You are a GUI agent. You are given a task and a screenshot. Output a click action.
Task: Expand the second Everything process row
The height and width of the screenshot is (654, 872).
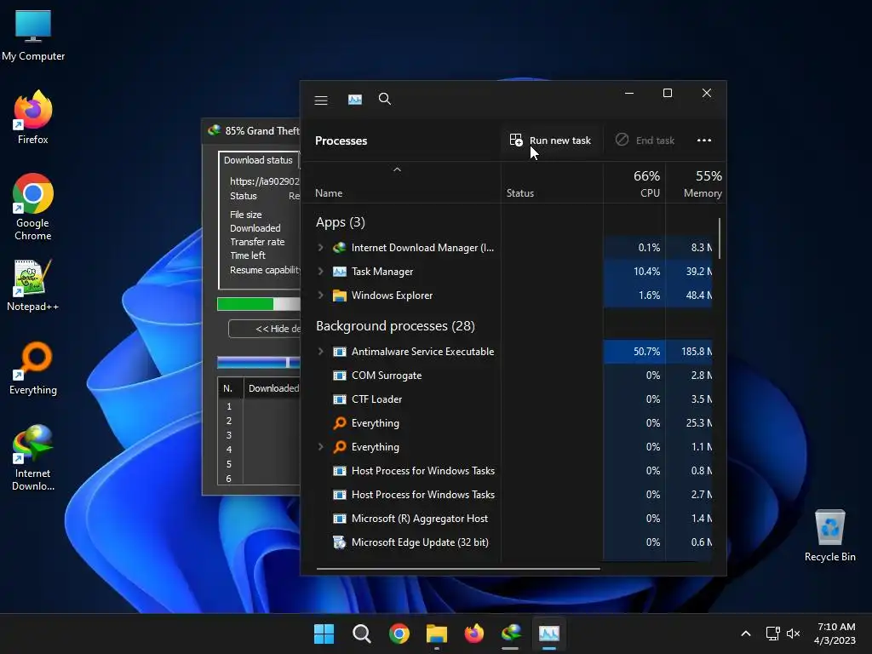click(320, 447)
